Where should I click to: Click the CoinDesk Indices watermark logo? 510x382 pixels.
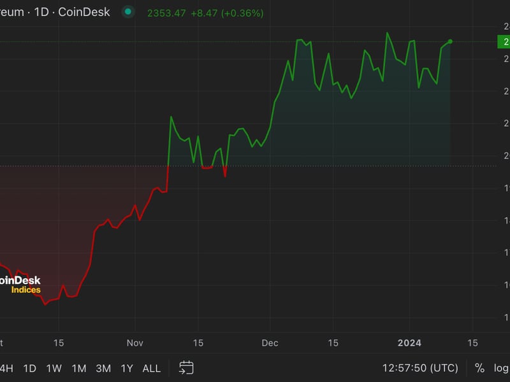click(x=20, y=285)
